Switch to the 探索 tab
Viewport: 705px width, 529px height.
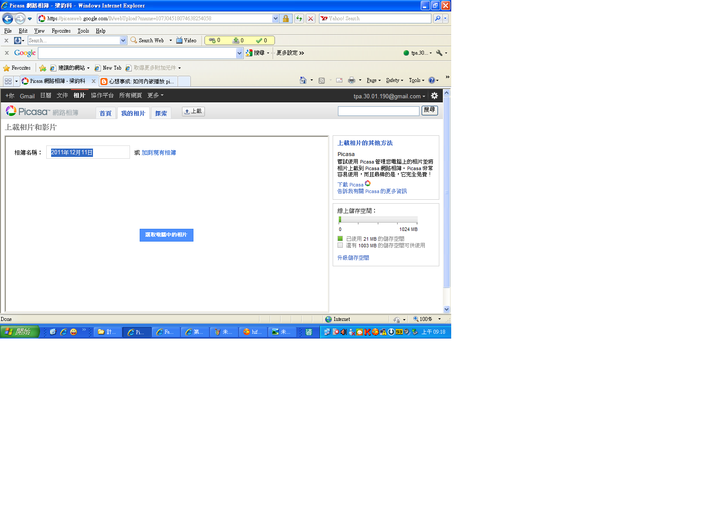click(x=161, y=113)
